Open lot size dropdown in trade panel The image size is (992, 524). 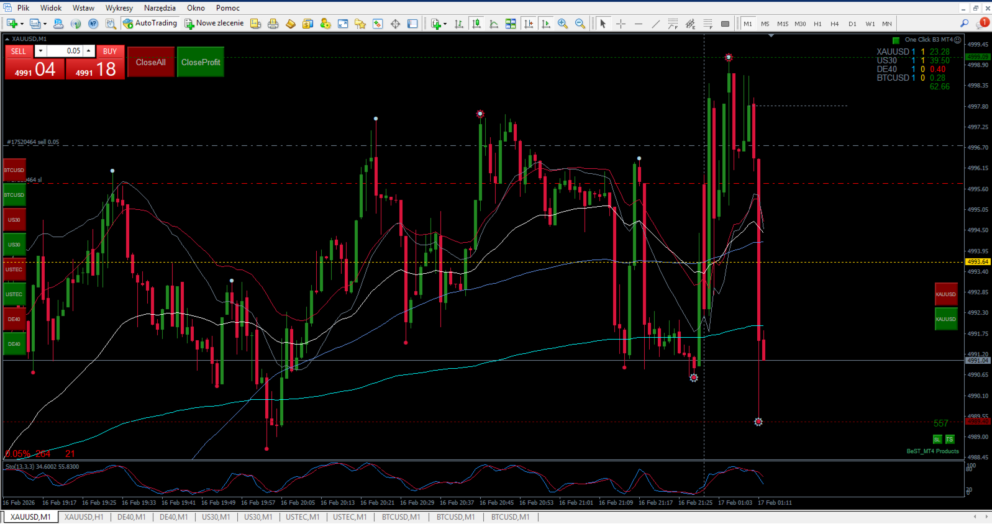tap(40, 51)
